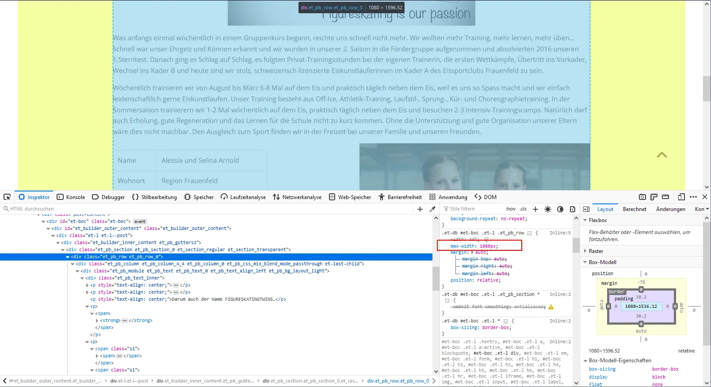
Task: Add a new CSS rule
Action: (535, 209)
